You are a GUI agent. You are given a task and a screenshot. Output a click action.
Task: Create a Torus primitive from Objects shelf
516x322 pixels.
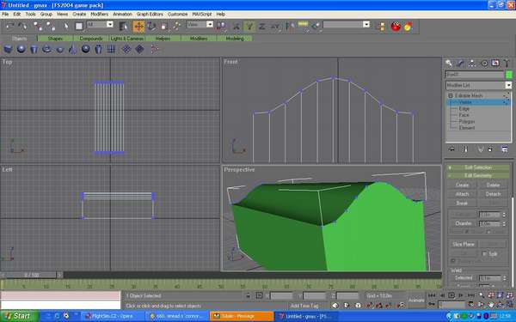click(46, 49)
